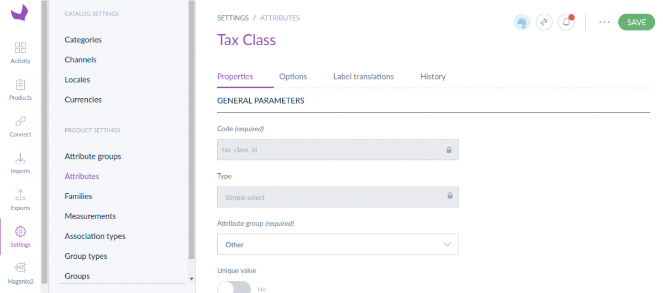Open the Magento2 connector icon

(x=20, y=273)
